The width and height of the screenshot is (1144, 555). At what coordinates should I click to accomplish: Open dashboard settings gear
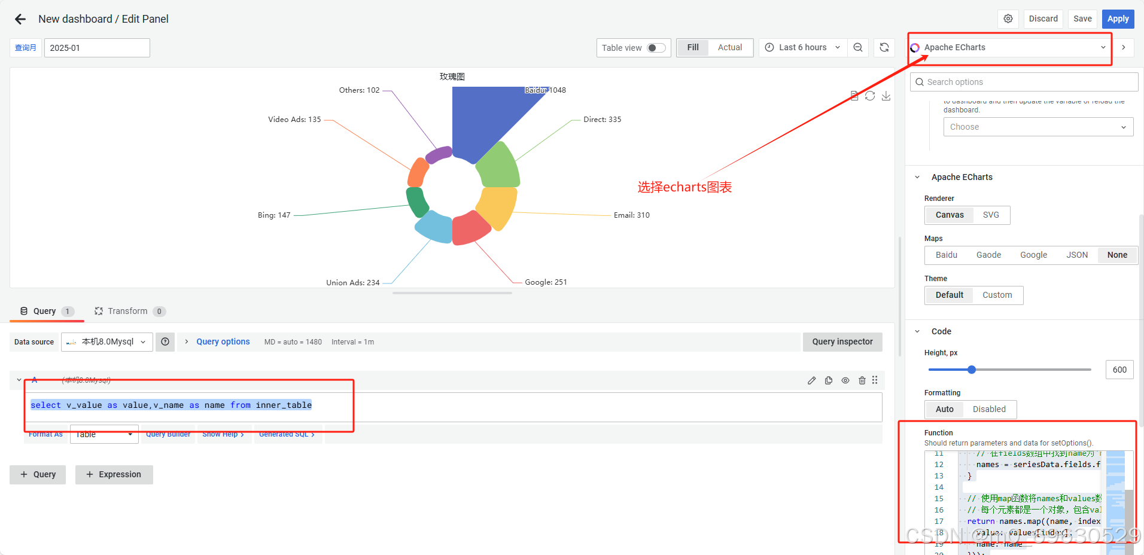click(x=1008, y=19)
